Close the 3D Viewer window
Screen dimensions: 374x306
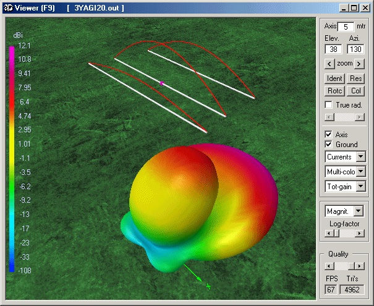tap(365, 9)
